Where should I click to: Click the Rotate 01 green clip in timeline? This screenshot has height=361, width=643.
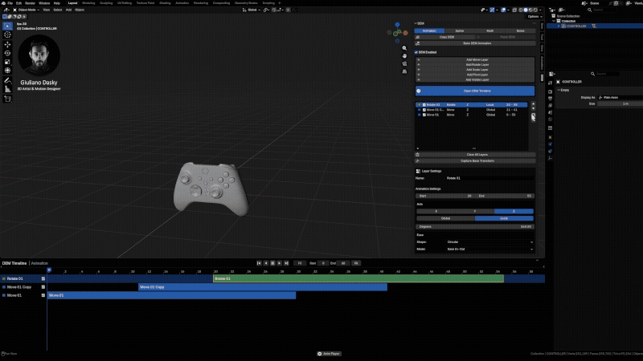point(358,278)
